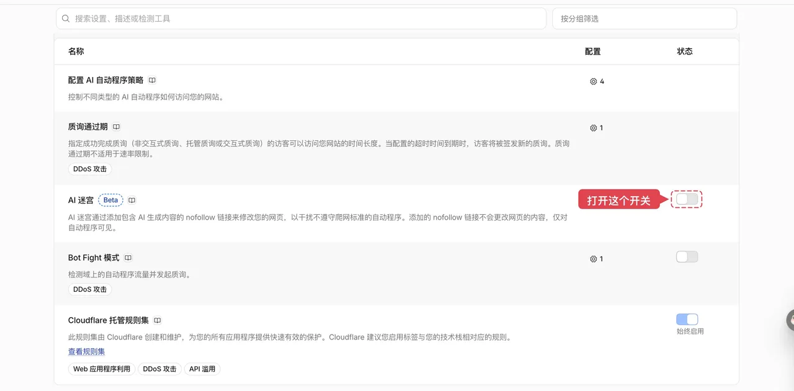The width and height of the screenshot is (794, 391).
Task: Open gear configuration for Bot Fight 模式
Action: coord(596,259)
